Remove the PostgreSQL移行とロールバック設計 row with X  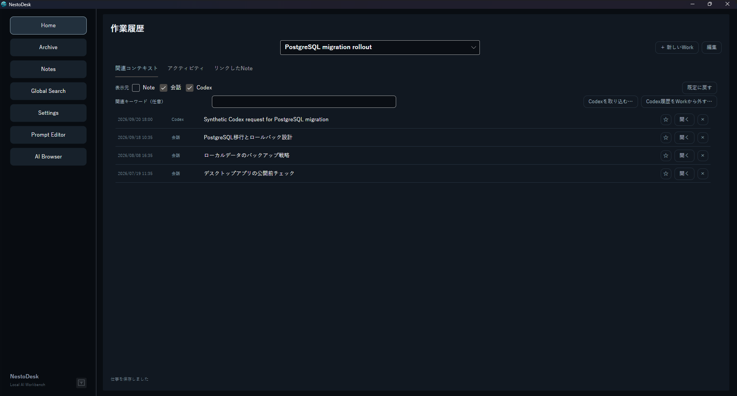[x=703, y=138]
